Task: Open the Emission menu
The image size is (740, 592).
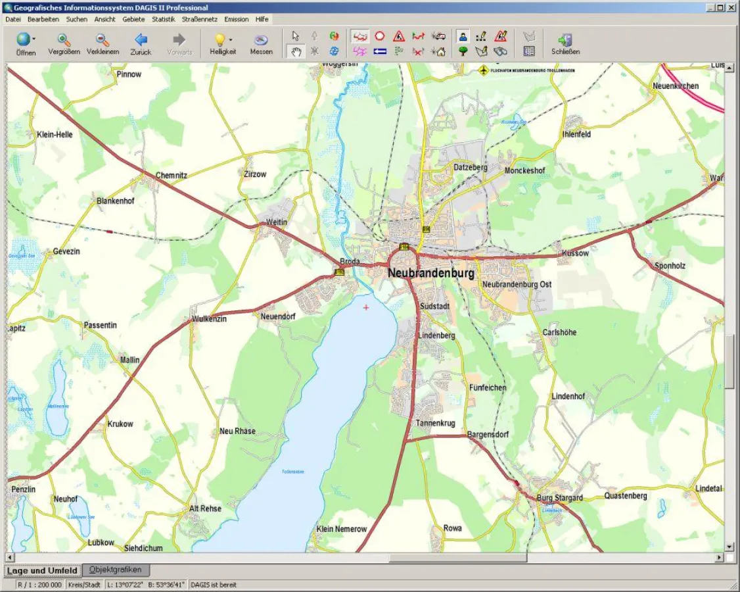Action: coord(237,19)
